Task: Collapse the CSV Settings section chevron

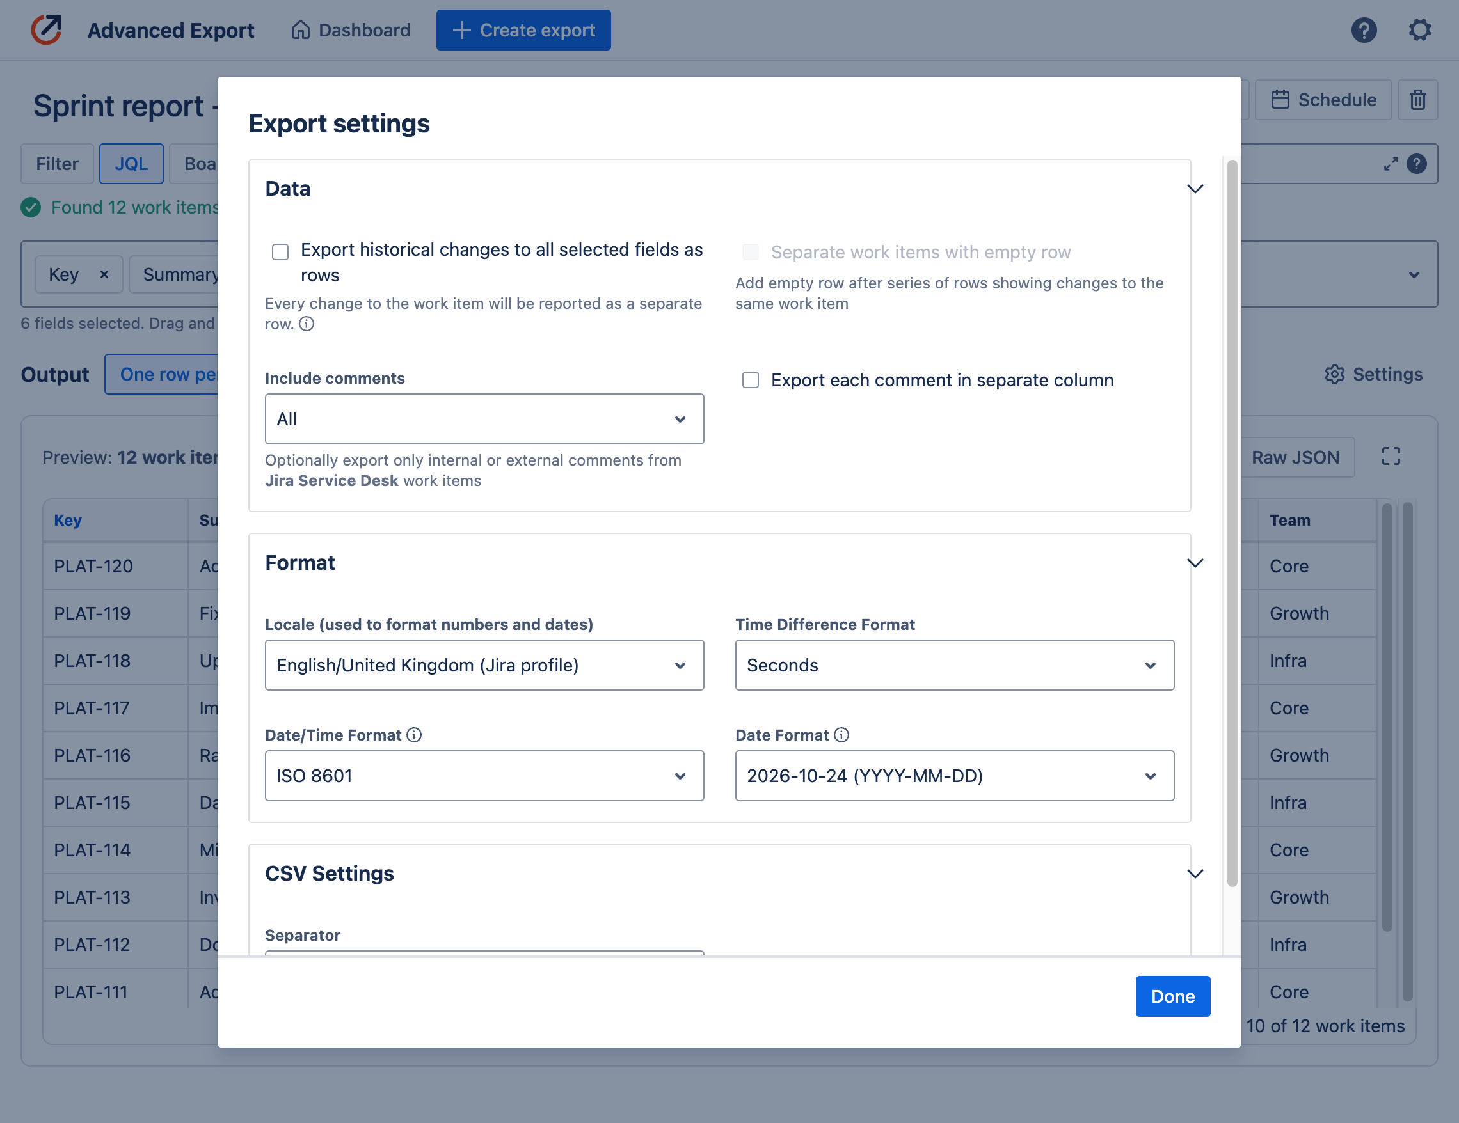Action: [x=1195, y=874]
